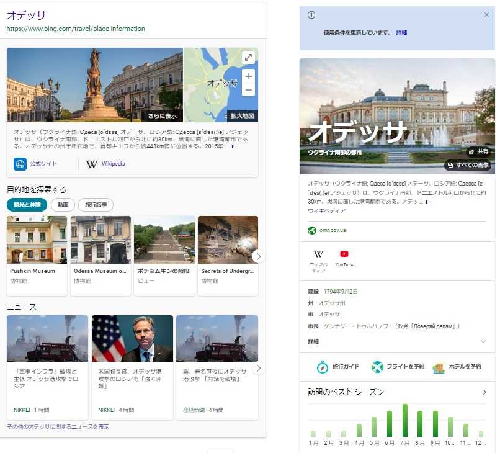The image size is (500, 453).
Task: Click the フライトを予約 airplane icon
Action: tap(377, 367)
